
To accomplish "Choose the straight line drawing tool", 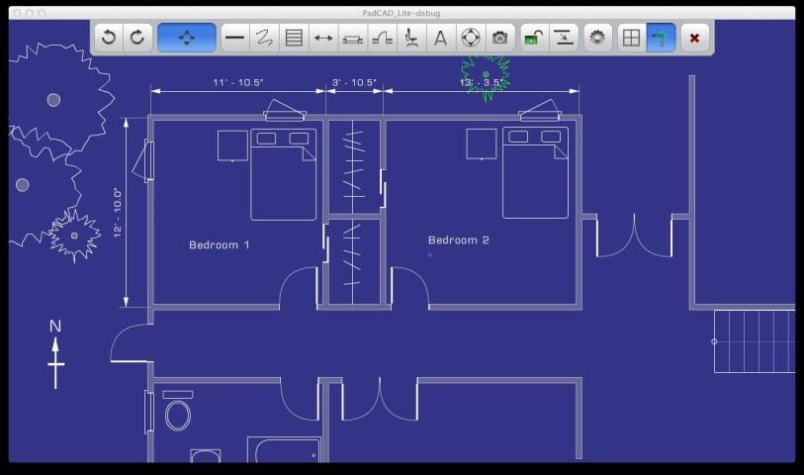I will pyautogui.click(x=234, y=38).
